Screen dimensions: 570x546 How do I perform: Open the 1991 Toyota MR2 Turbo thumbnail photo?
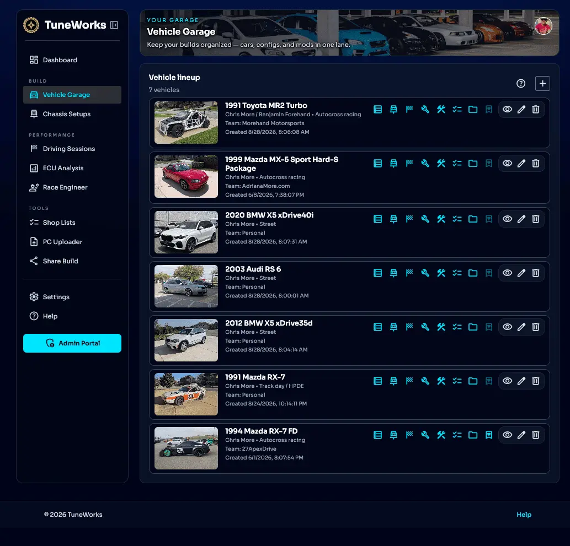[x=186, y=123]
